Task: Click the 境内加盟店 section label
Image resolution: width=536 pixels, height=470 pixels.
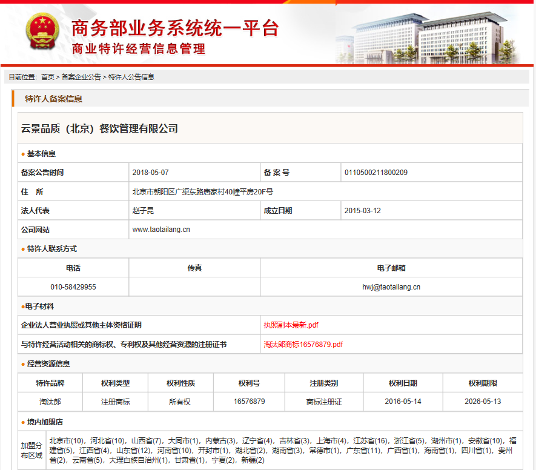Action: point(45,422)
